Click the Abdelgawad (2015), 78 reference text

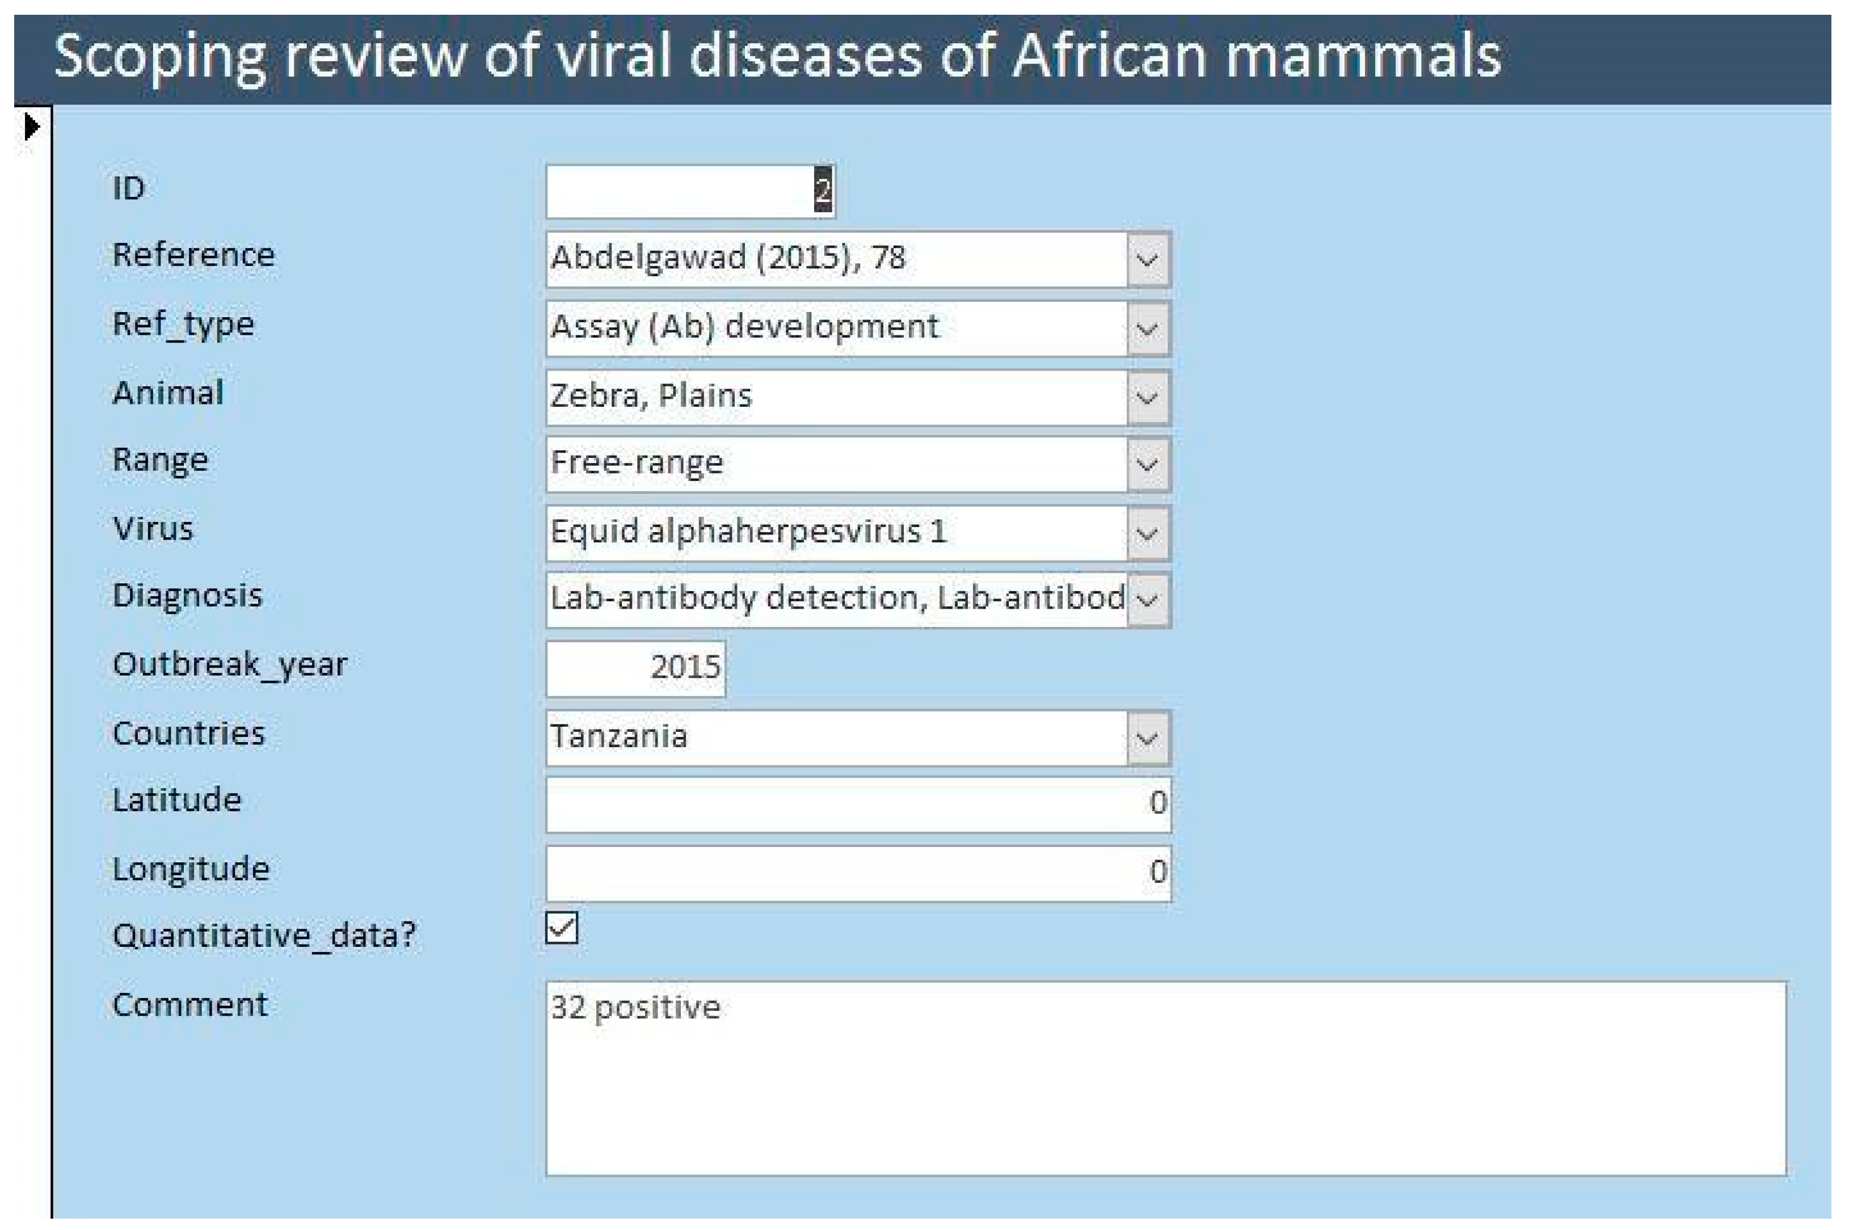click(728, 258)
